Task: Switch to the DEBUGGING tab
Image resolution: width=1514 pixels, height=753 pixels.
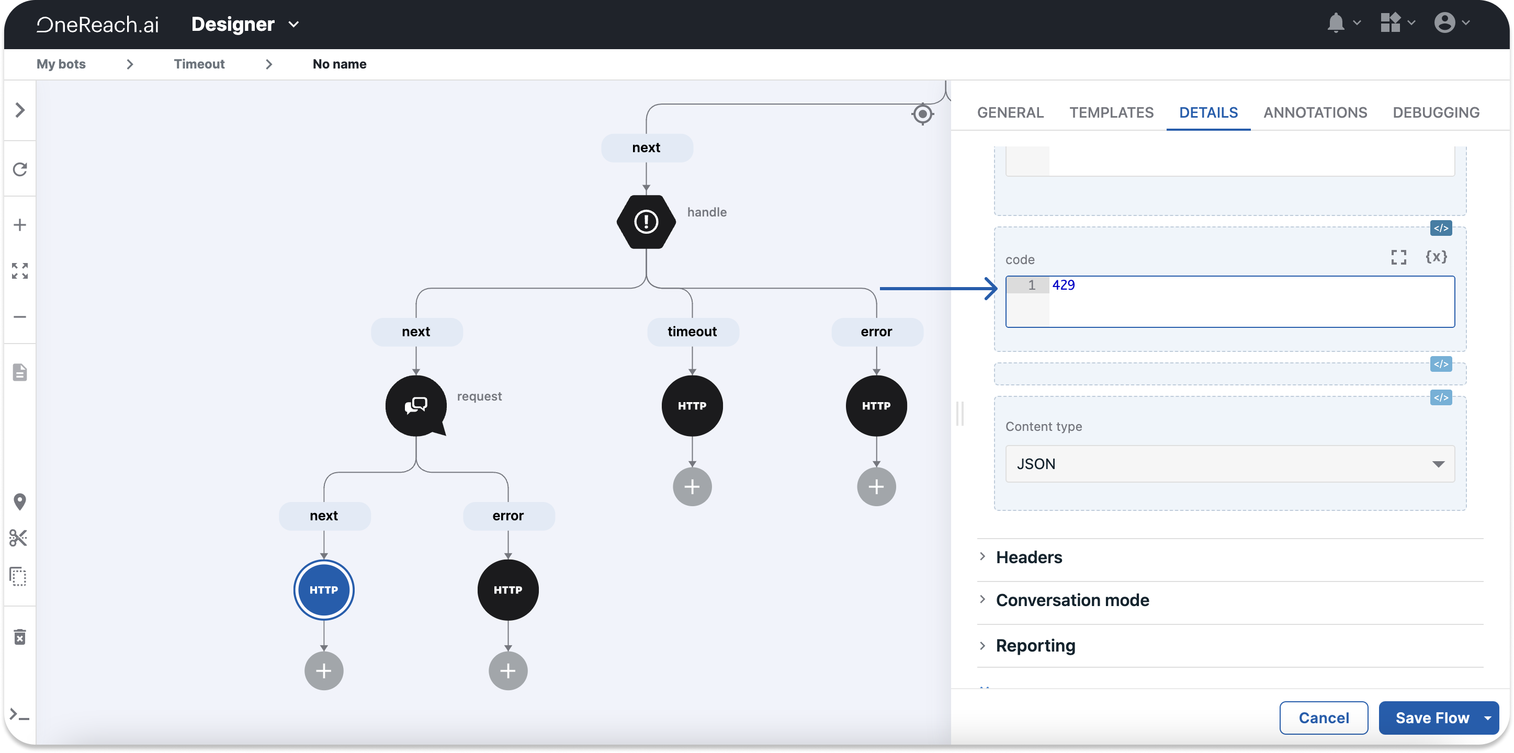Action: coord(1435,113)
